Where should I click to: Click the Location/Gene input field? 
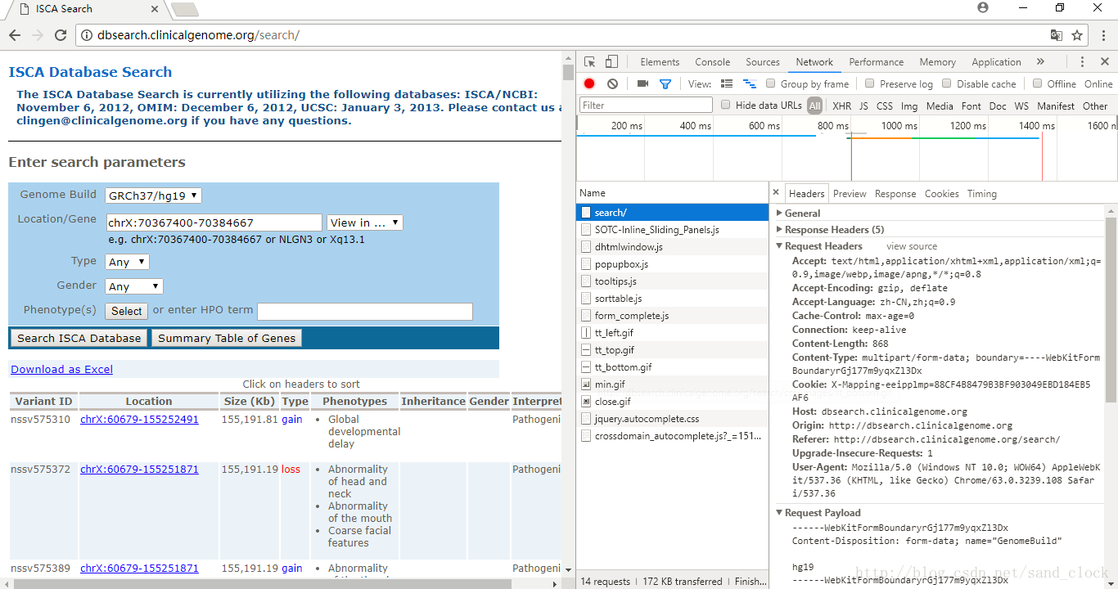tap(214, 223)
